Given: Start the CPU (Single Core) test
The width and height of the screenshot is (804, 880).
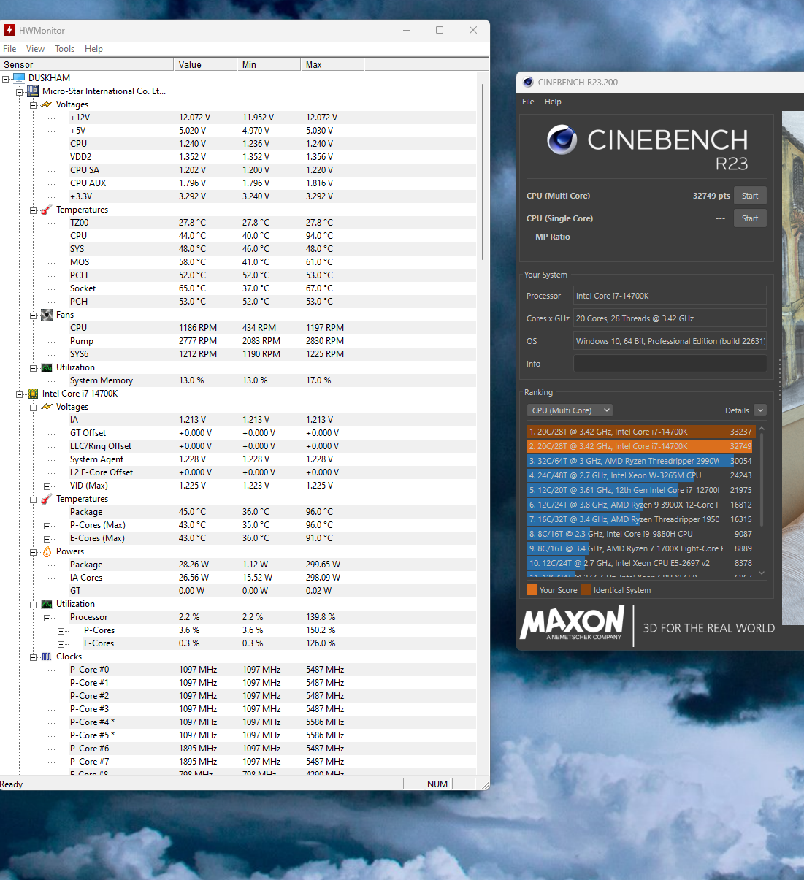Looking at the screenshot, I should coord(750,218).
